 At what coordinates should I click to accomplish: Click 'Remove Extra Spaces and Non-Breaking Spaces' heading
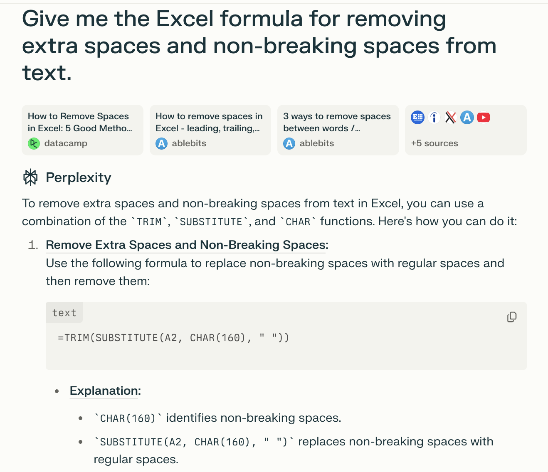pyautogui.click(x=187, y=245)
